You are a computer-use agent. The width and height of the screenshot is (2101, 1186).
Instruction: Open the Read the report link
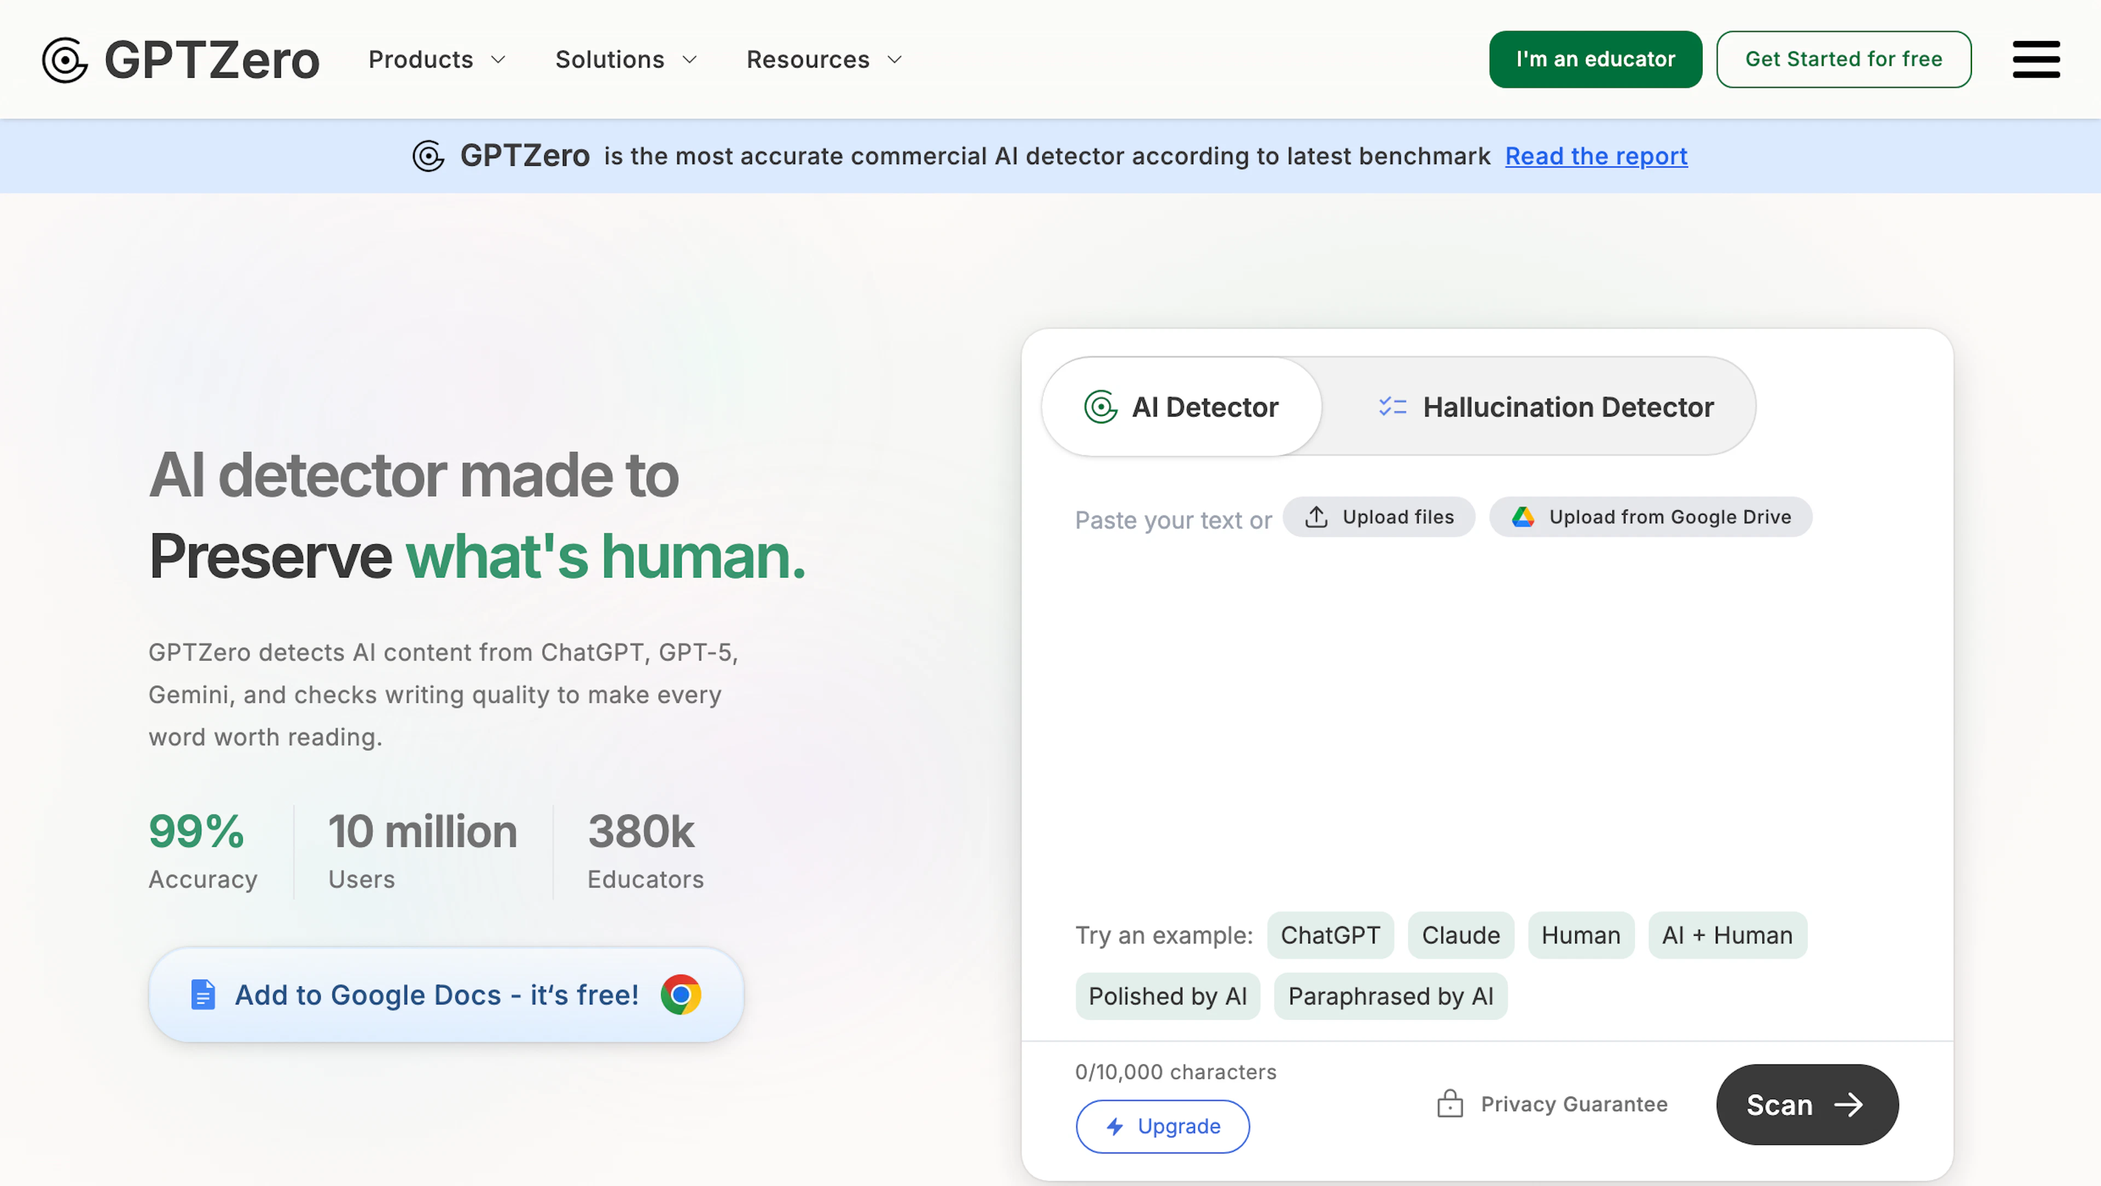1595,156
